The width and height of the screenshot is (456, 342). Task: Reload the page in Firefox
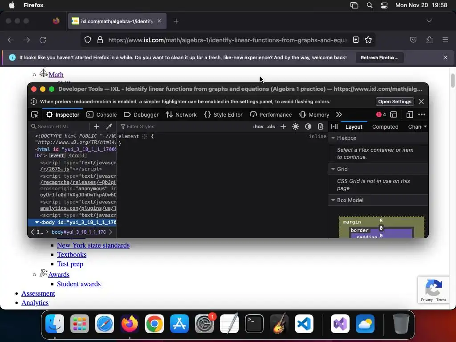pos(43,40)
